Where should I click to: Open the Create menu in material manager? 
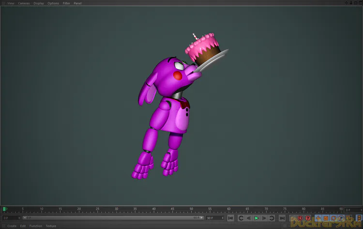point(12,226)
